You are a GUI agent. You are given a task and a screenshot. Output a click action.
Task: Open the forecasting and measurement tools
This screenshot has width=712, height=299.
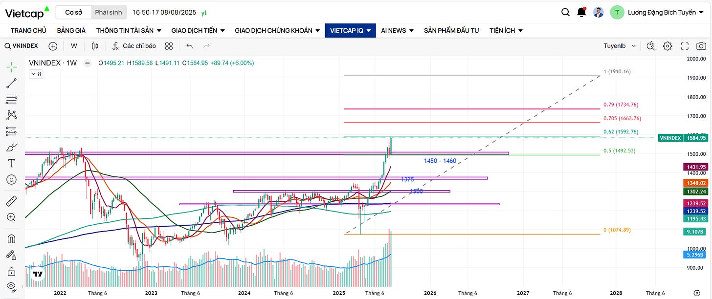click(11, 131)
